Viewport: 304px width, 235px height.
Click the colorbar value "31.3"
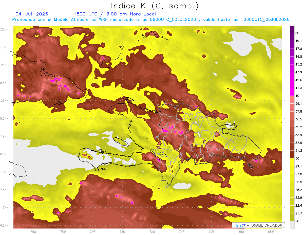(298, 151)
